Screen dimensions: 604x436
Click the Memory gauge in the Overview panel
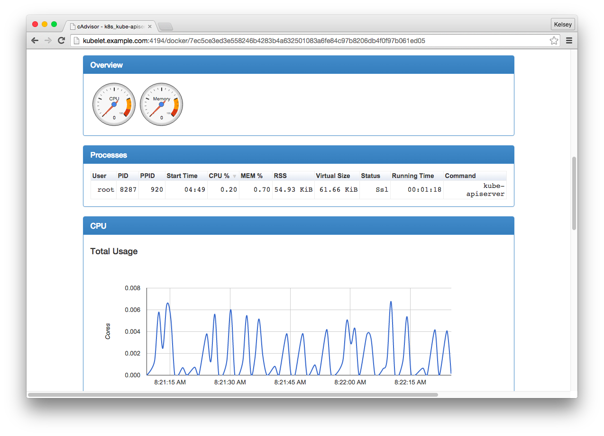161,104
